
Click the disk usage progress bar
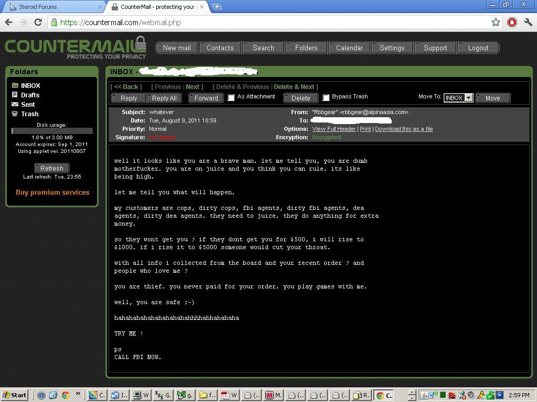(52, 131)
